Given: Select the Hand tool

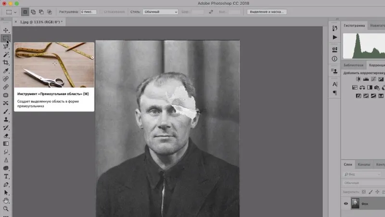Looking at the screenshot, I should pyautogui.click(x=6, y=201).
